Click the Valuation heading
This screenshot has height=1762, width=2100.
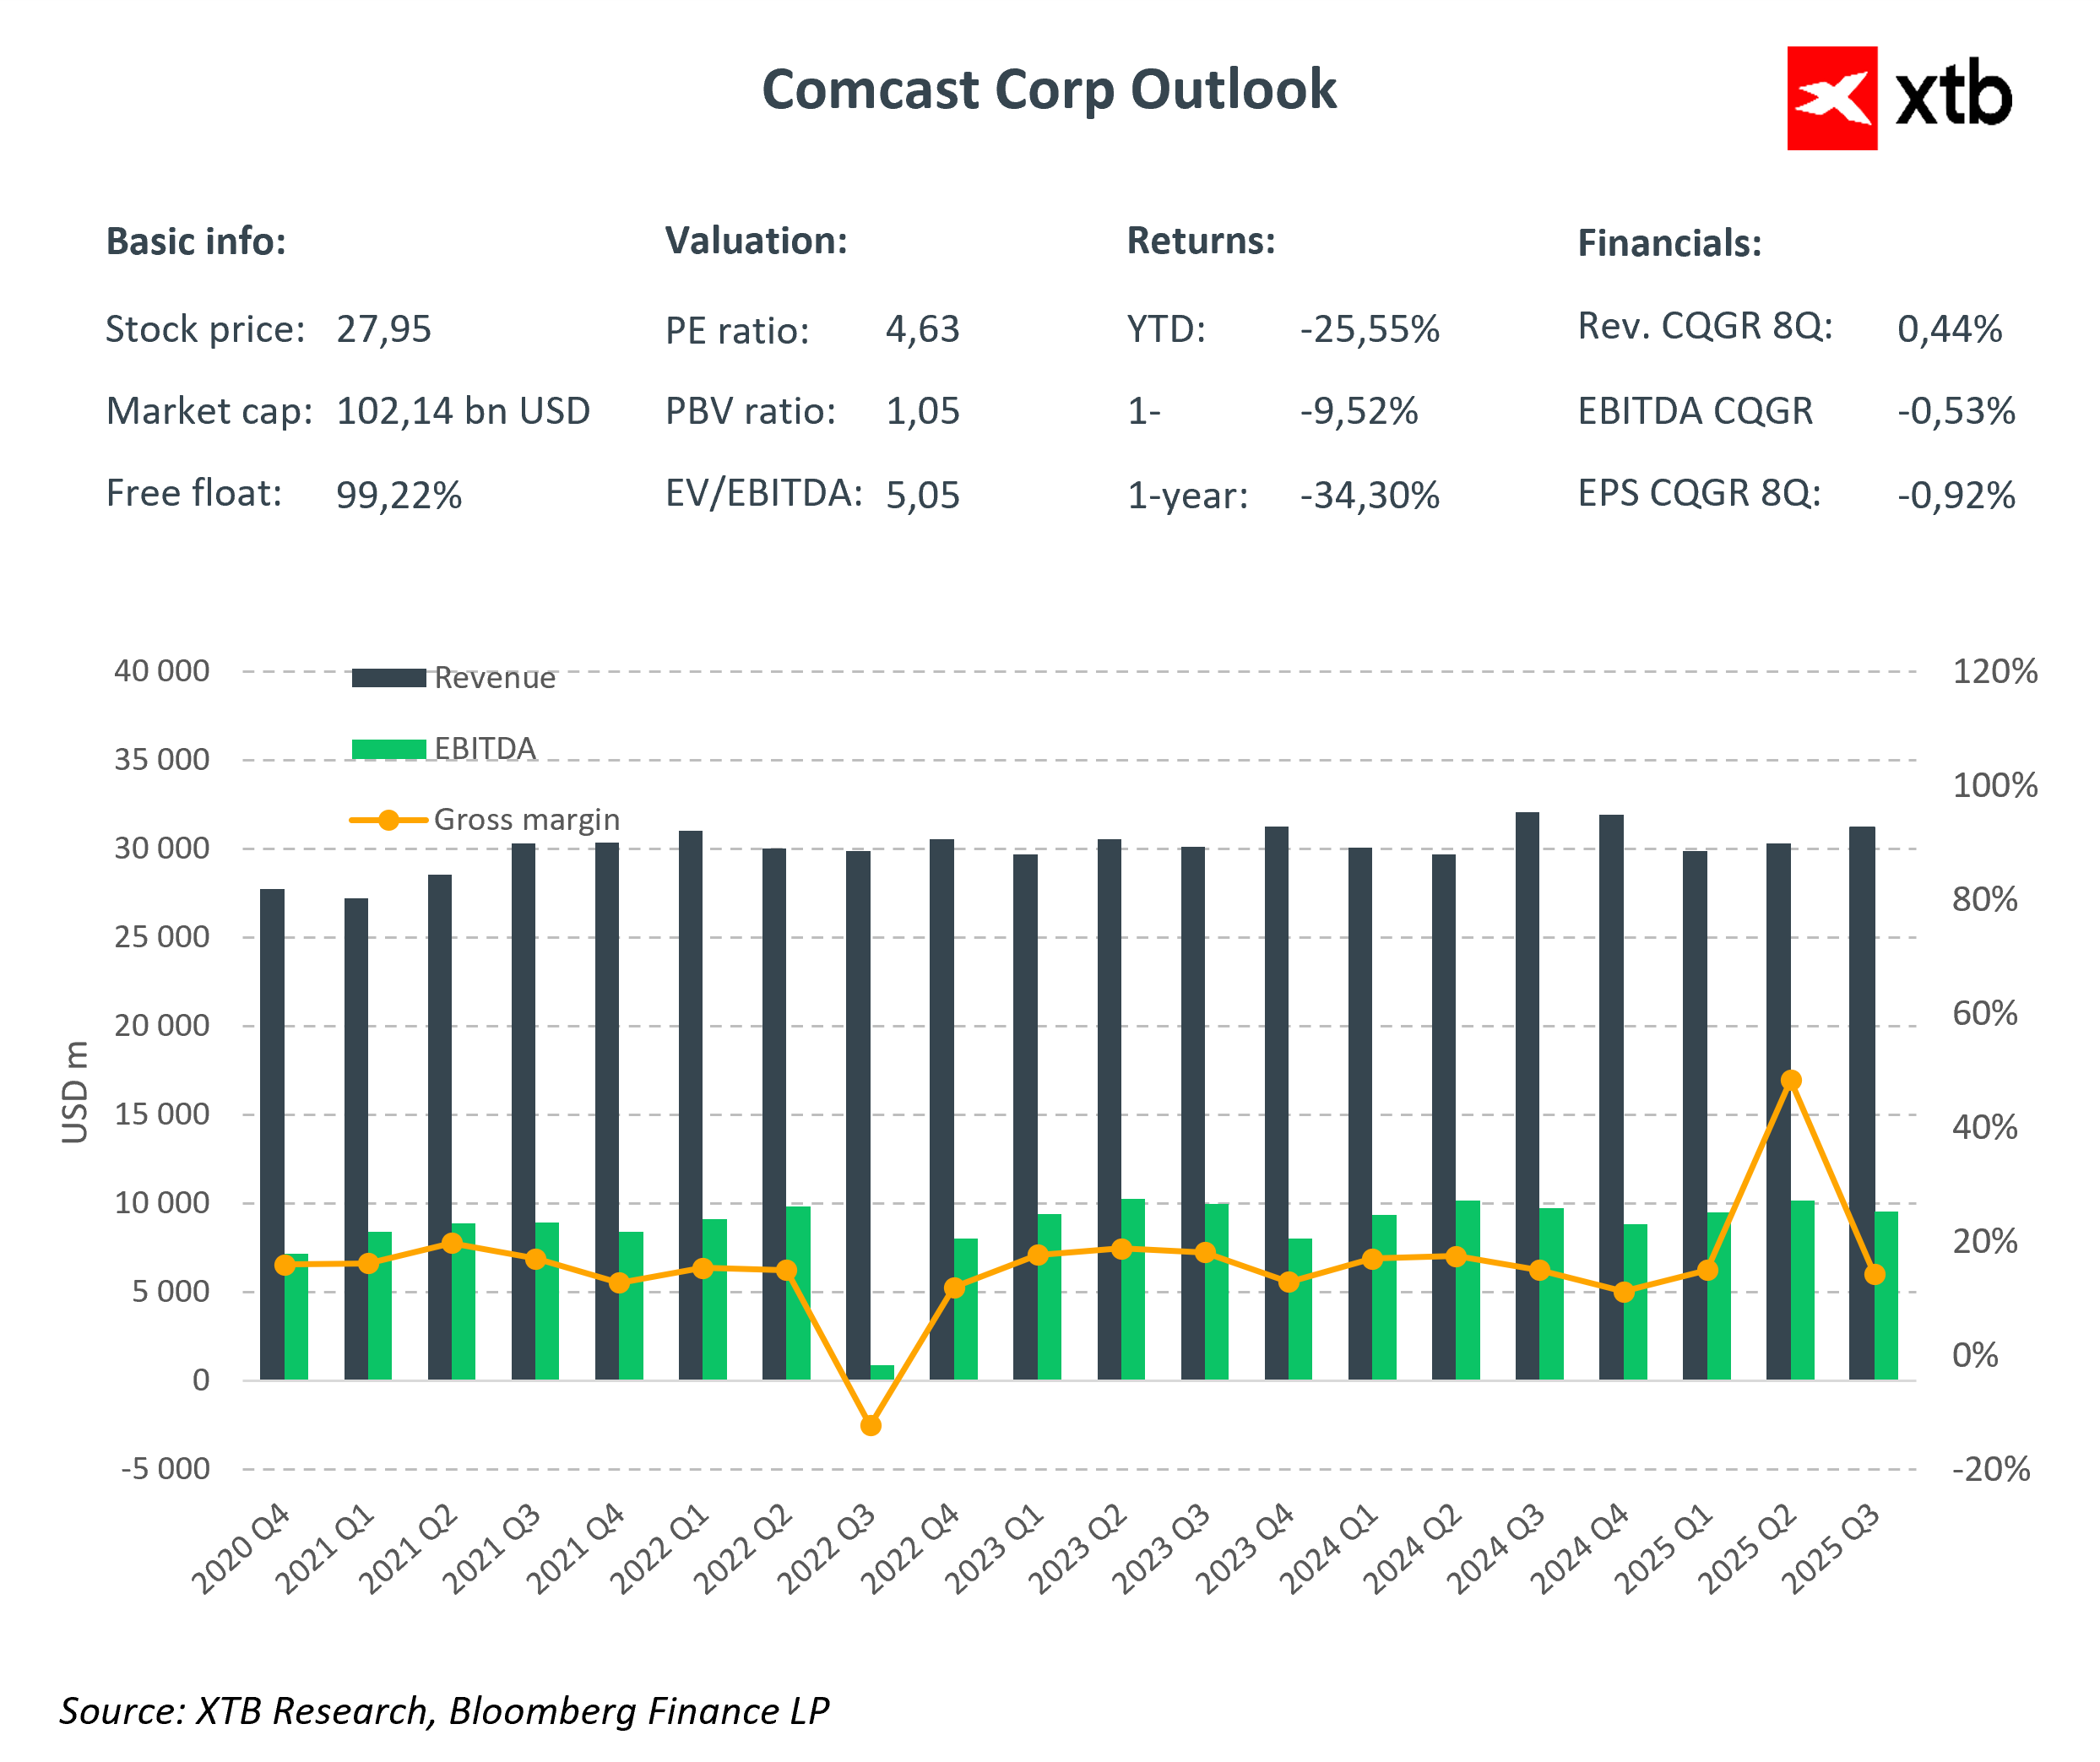(756, 241)
